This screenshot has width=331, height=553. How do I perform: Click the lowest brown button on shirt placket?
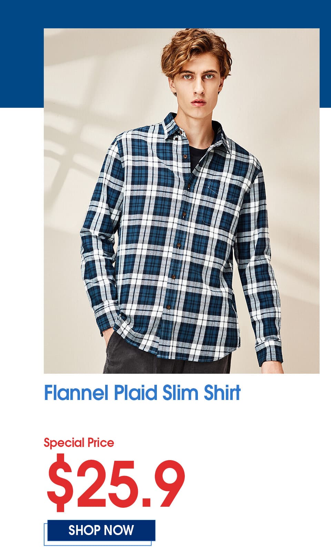pyautogui.click(x=169, y=307)
